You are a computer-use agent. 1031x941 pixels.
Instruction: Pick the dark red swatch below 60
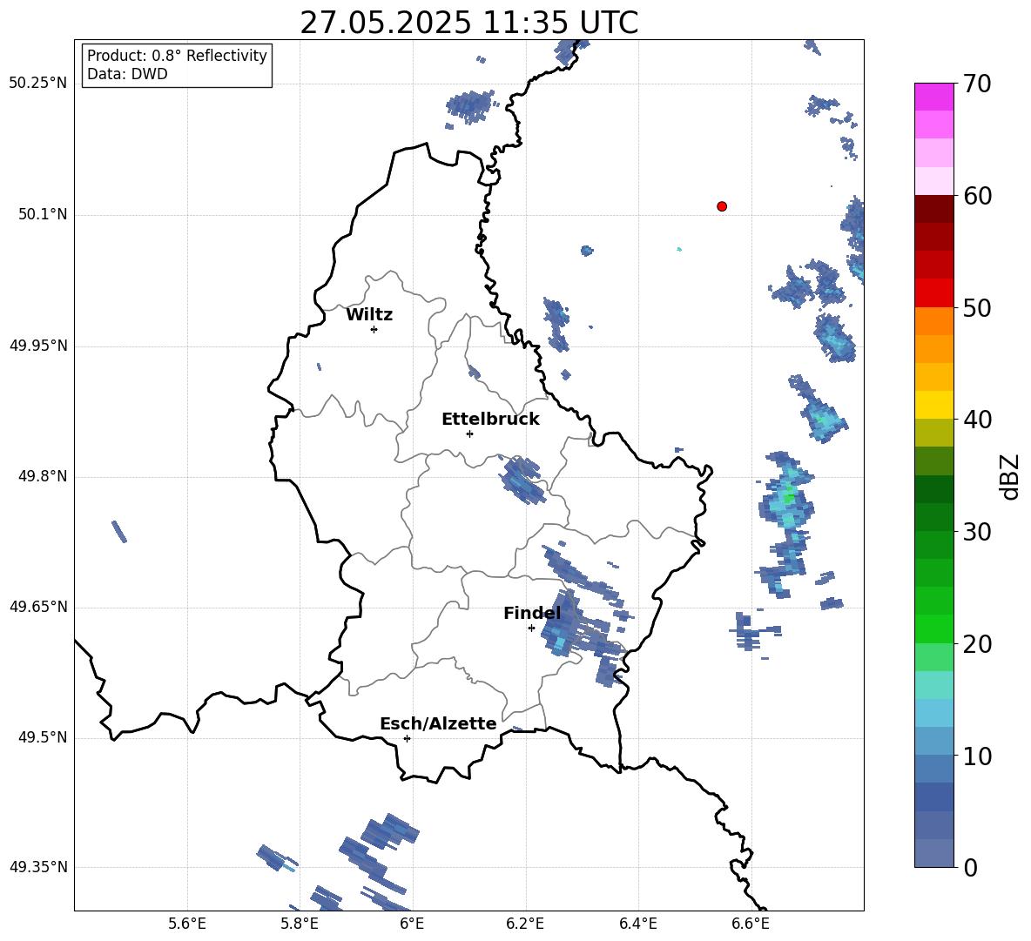933,209
